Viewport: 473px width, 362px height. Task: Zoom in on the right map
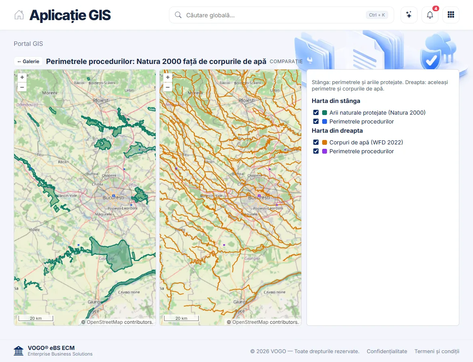coord(168,77)
